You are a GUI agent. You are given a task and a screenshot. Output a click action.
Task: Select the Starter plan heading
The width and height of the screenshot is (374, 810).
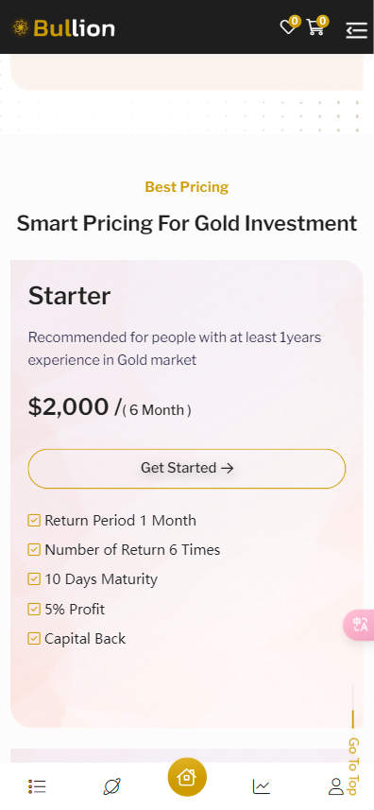tap(69, 296)
